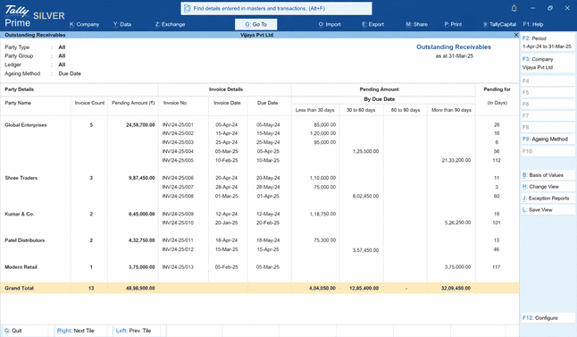The image size is (577, 337).
Task: Click invoice INV/24-25/001
Action: [x=178, y=125]
